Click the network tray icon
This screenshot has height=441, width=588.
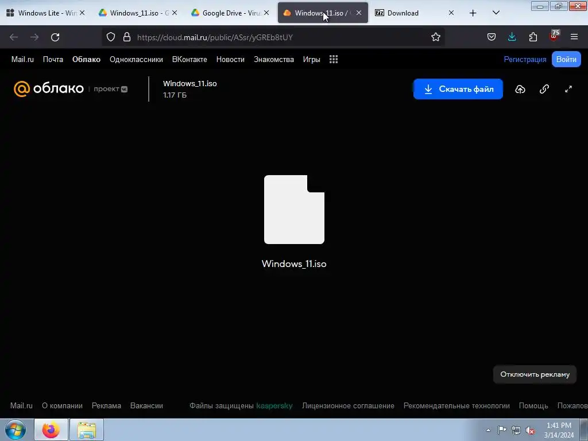(x=516, y=430)
